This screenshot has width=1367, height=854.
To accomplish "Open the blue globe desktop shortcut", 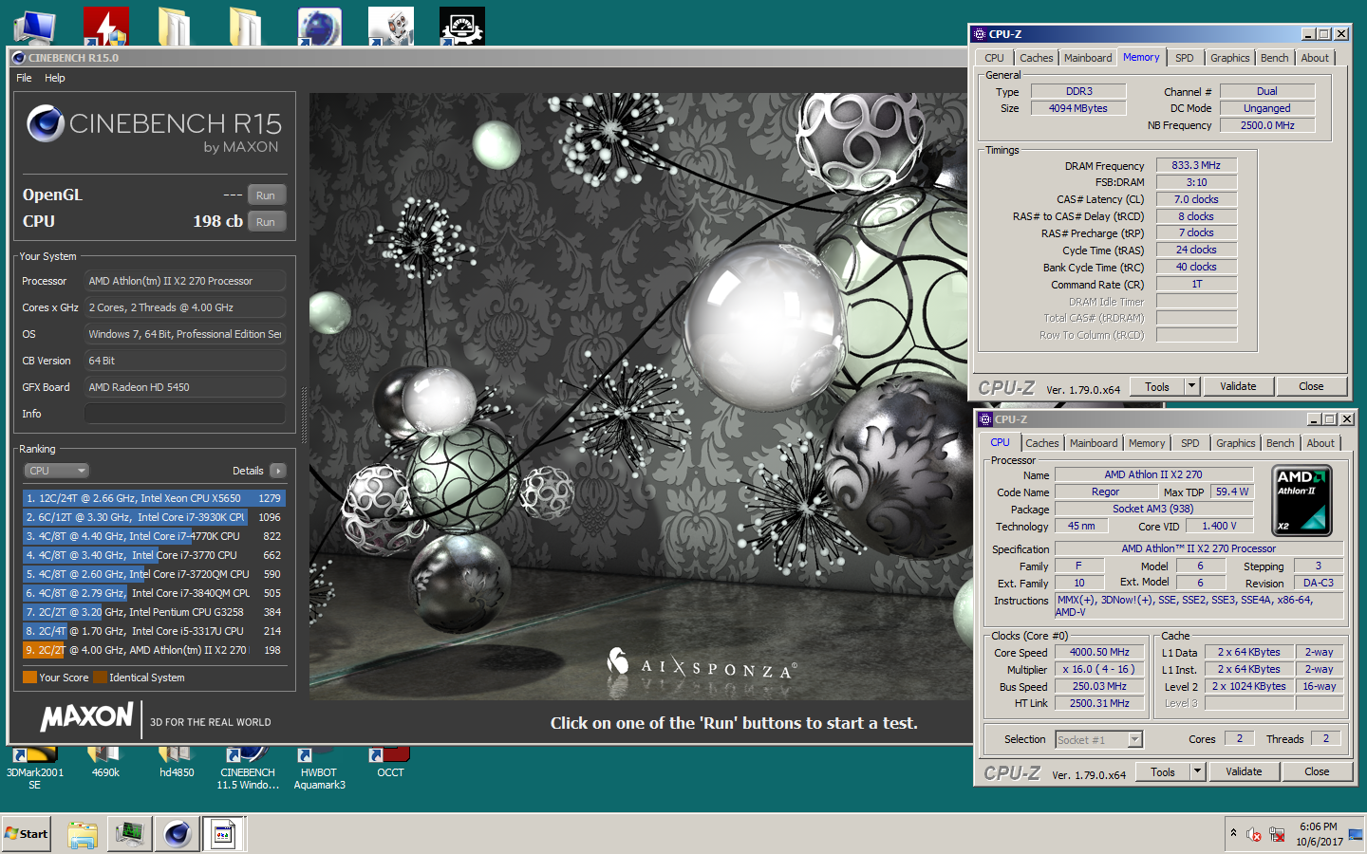I will coord(319,28).
